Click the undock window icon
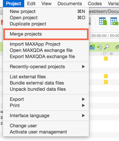This screenshot has width=119, height=141. [117, 47]
